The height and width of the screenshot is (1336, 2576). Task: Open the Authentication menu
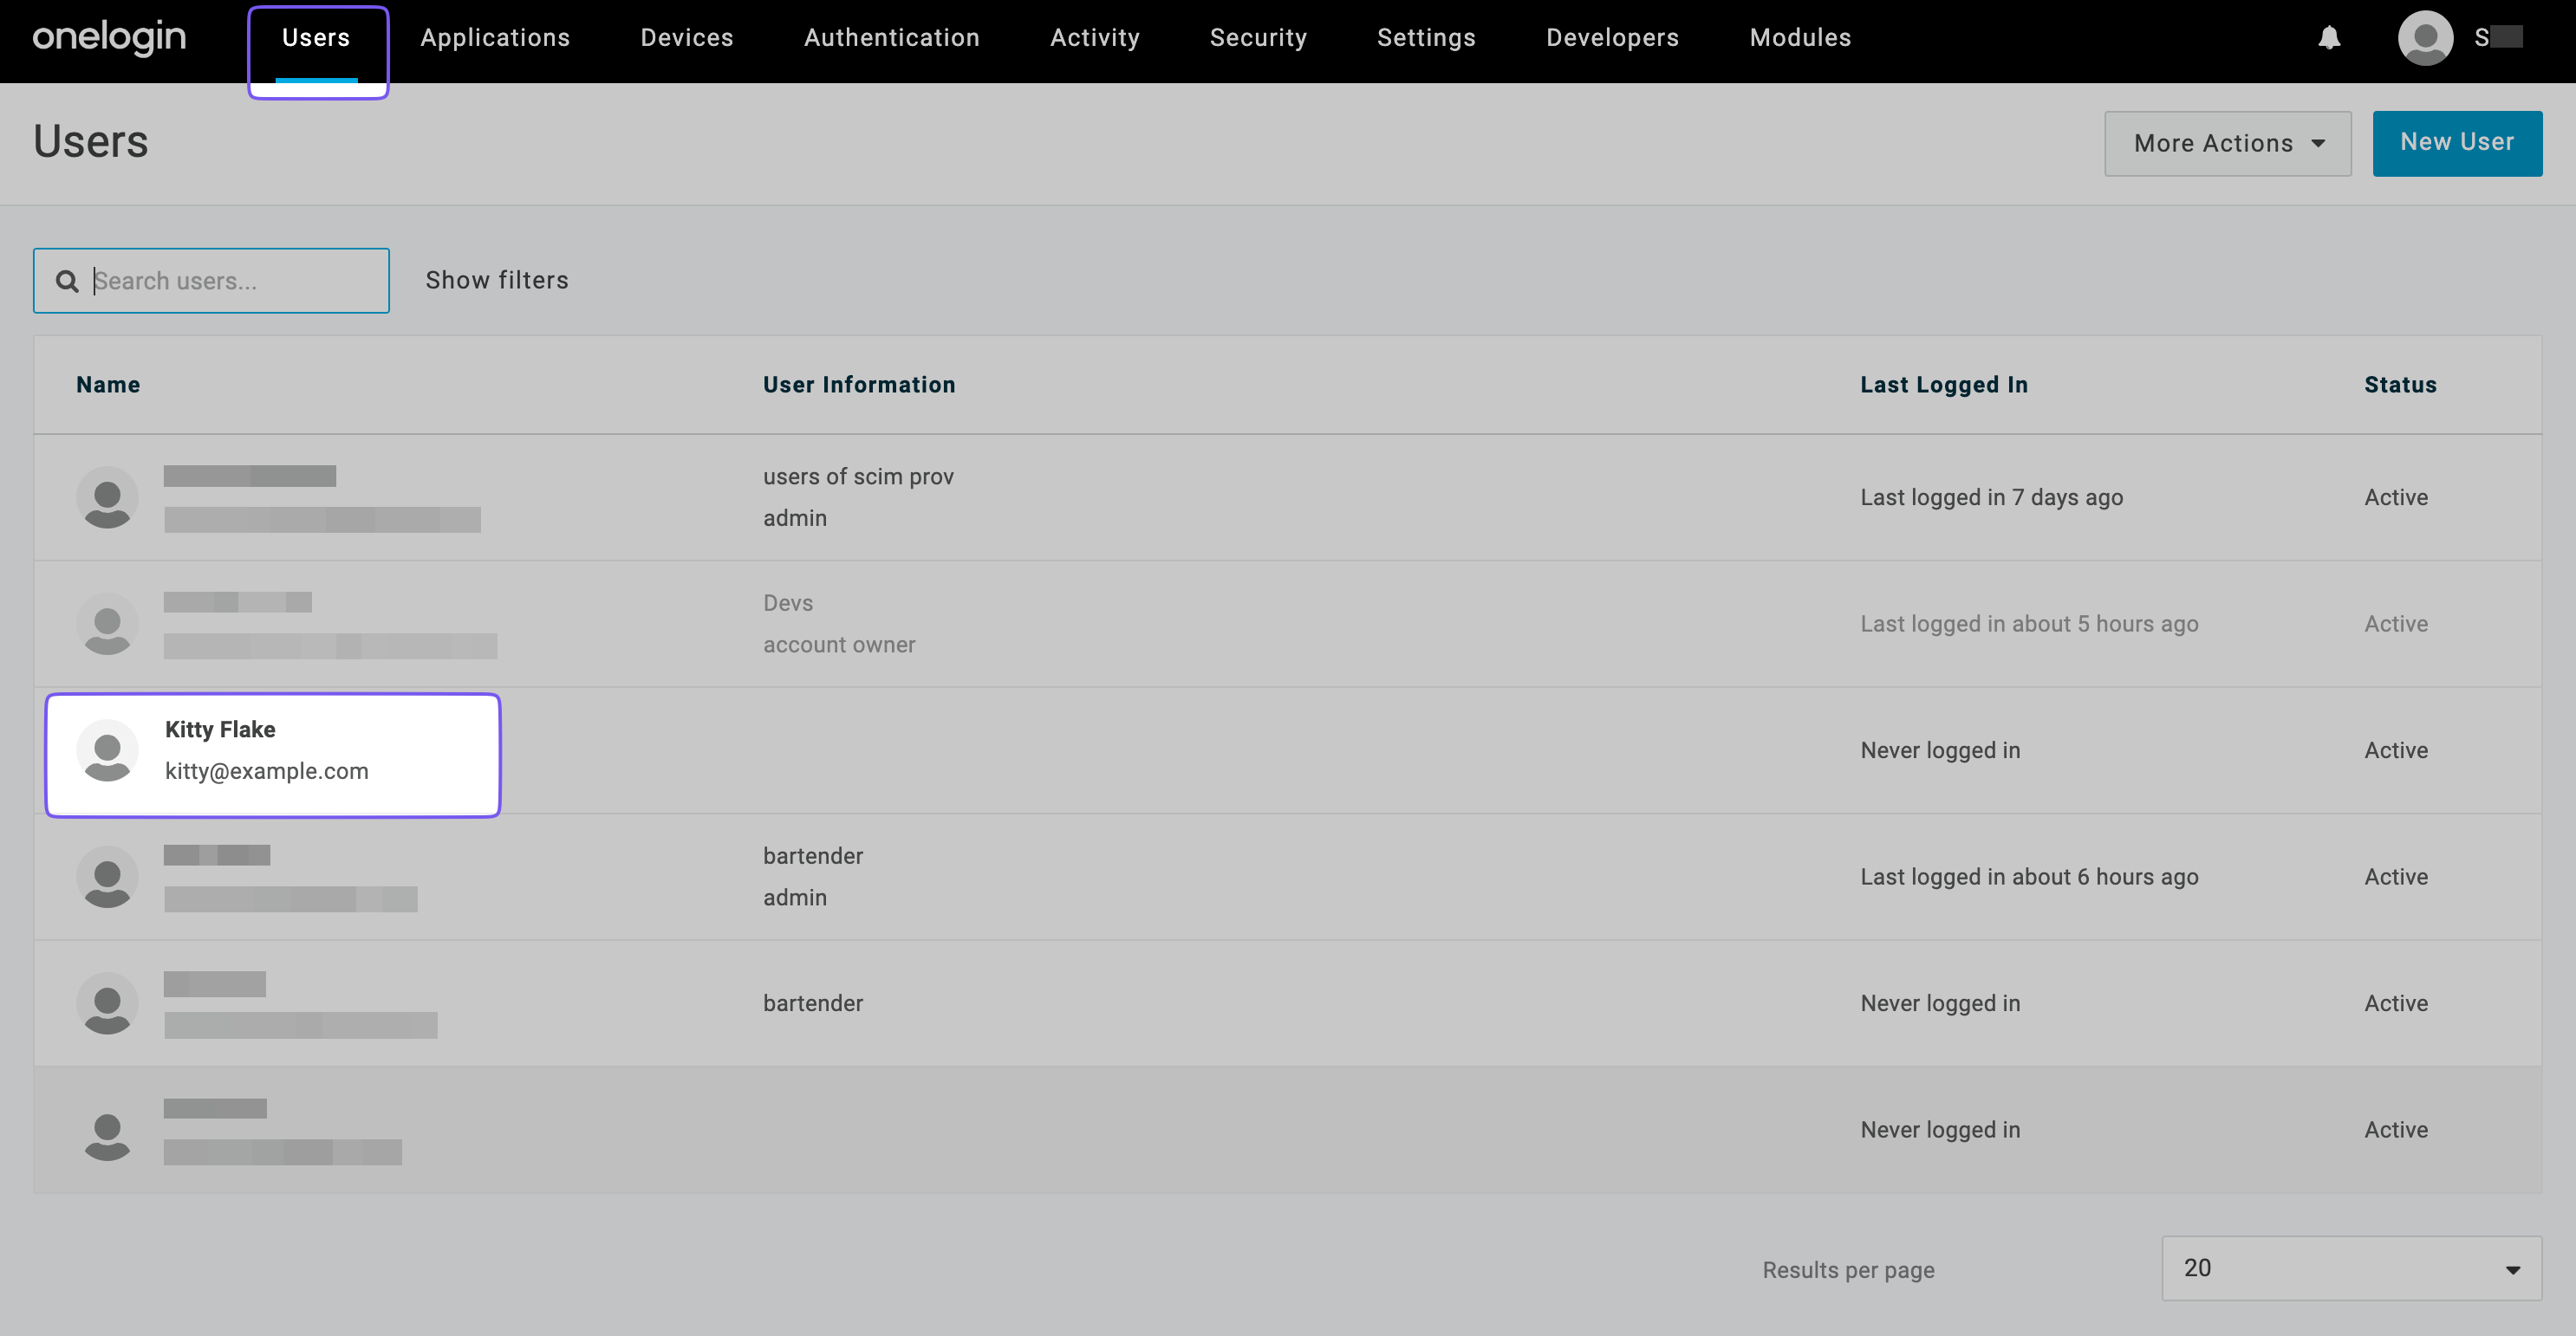(x=891, y=38)
